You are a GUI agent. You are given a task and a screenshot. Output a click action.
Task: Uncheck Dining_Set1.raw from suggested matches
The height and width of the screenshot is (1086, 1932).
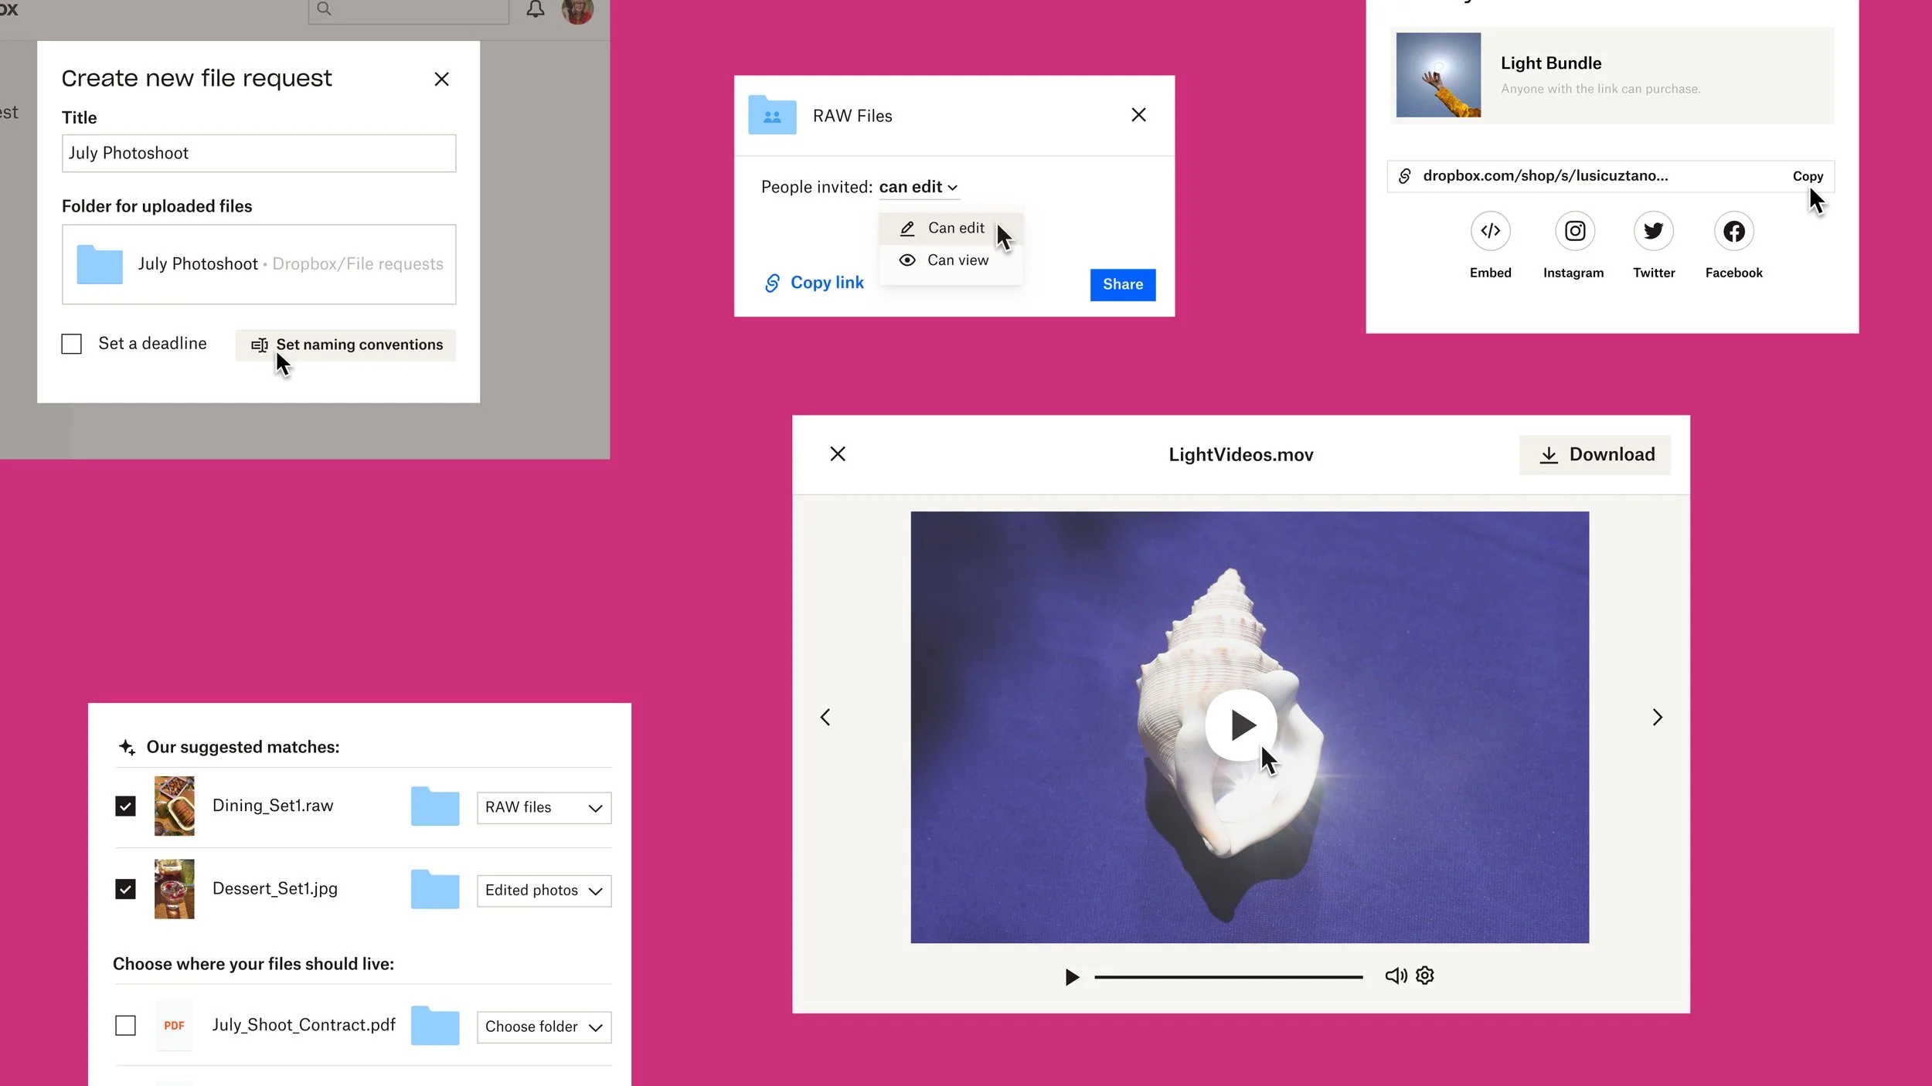[125, 806]
